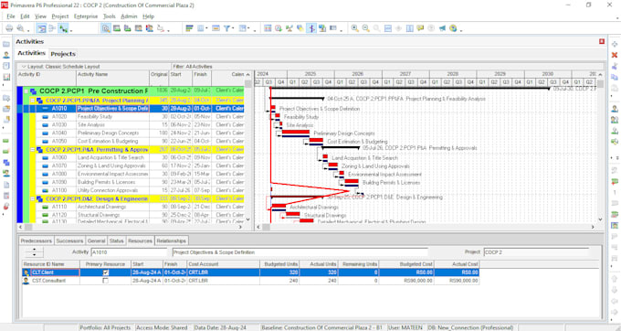Collapse Permitting & Approvals group
Image resolution: width=621 pixels, height=331 pixels.
(x=33, y=150)
